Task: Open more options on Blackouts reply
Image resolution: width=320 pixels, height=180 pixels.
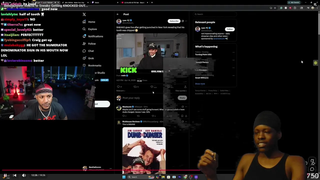Action: (186, 107)
